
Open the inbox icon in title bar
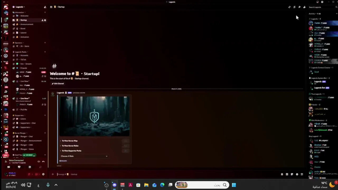[317, 2]
